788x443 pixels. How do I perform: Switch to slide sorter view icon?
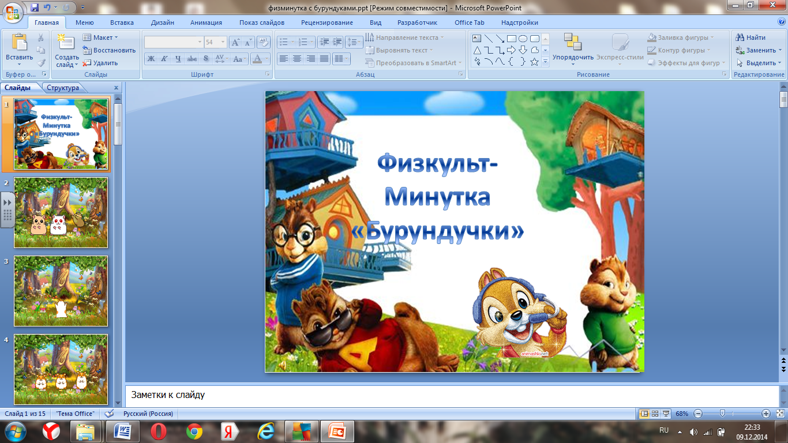656,414
